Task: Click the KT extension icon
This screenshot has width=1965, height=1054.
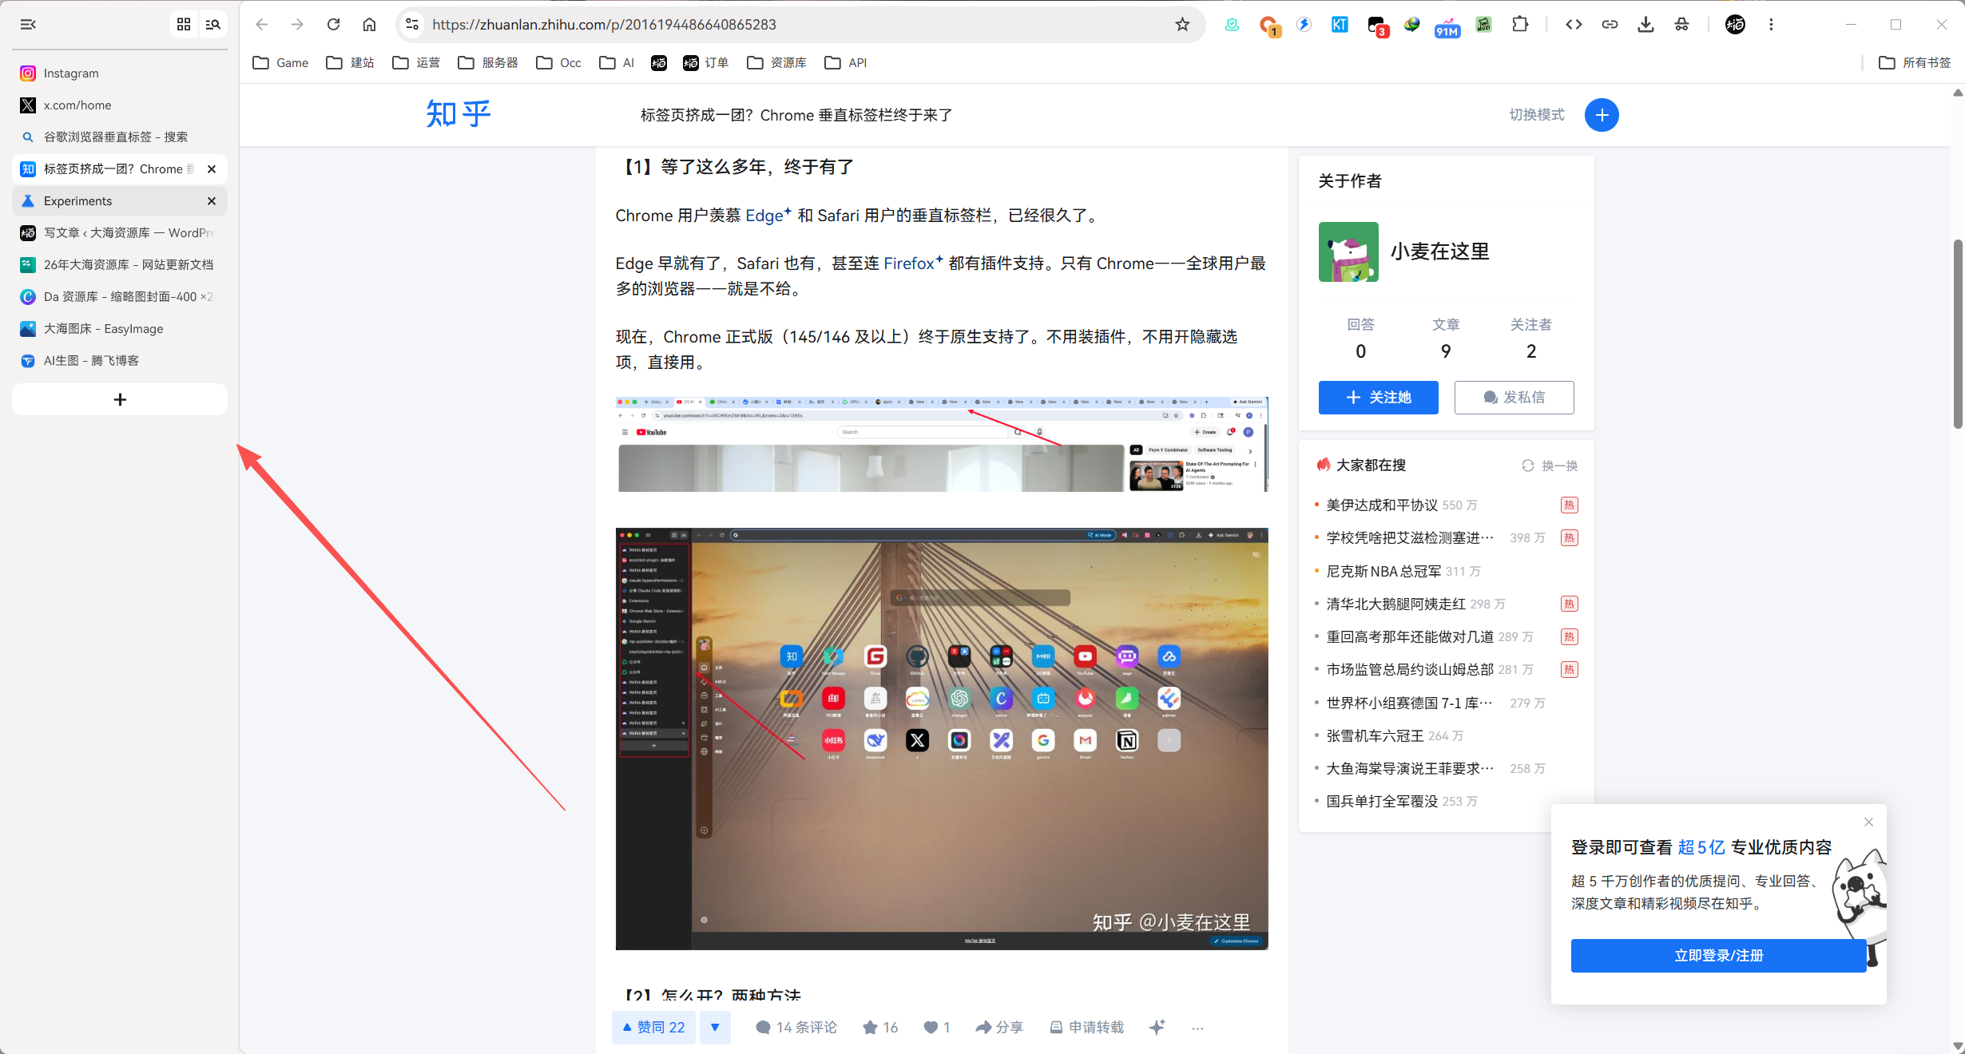Action: click(x=1340, y=25)
